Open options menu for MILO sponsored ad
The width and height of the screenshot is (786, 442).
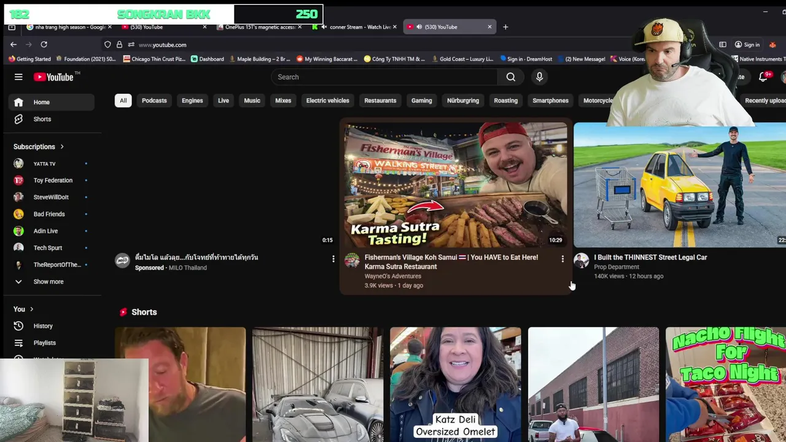tap(333, 259)
